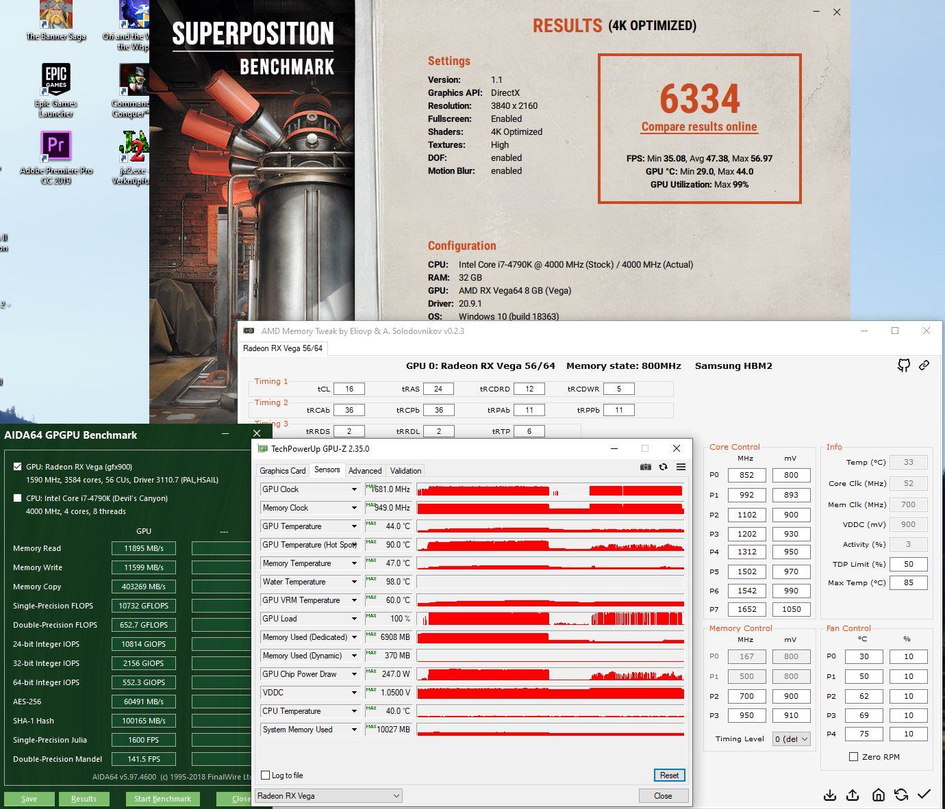
Task: Click the GPU Load sensor graph
Action: (551, 619)
